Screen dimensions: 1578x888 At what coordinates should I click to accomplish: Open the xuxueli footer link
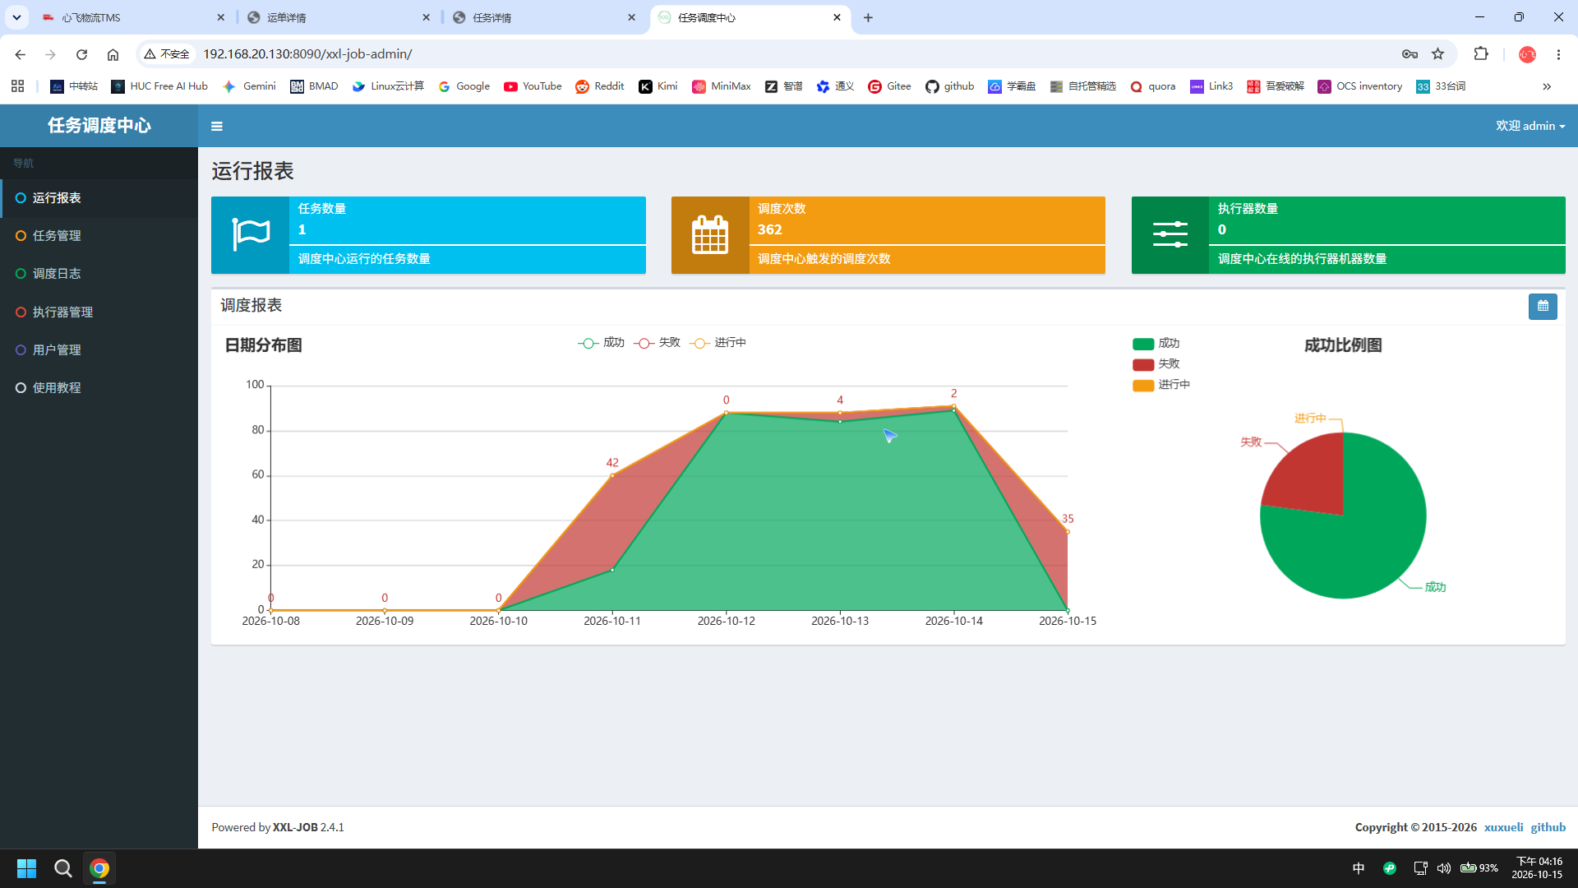pyautogui.click(x=1503, y=827)
